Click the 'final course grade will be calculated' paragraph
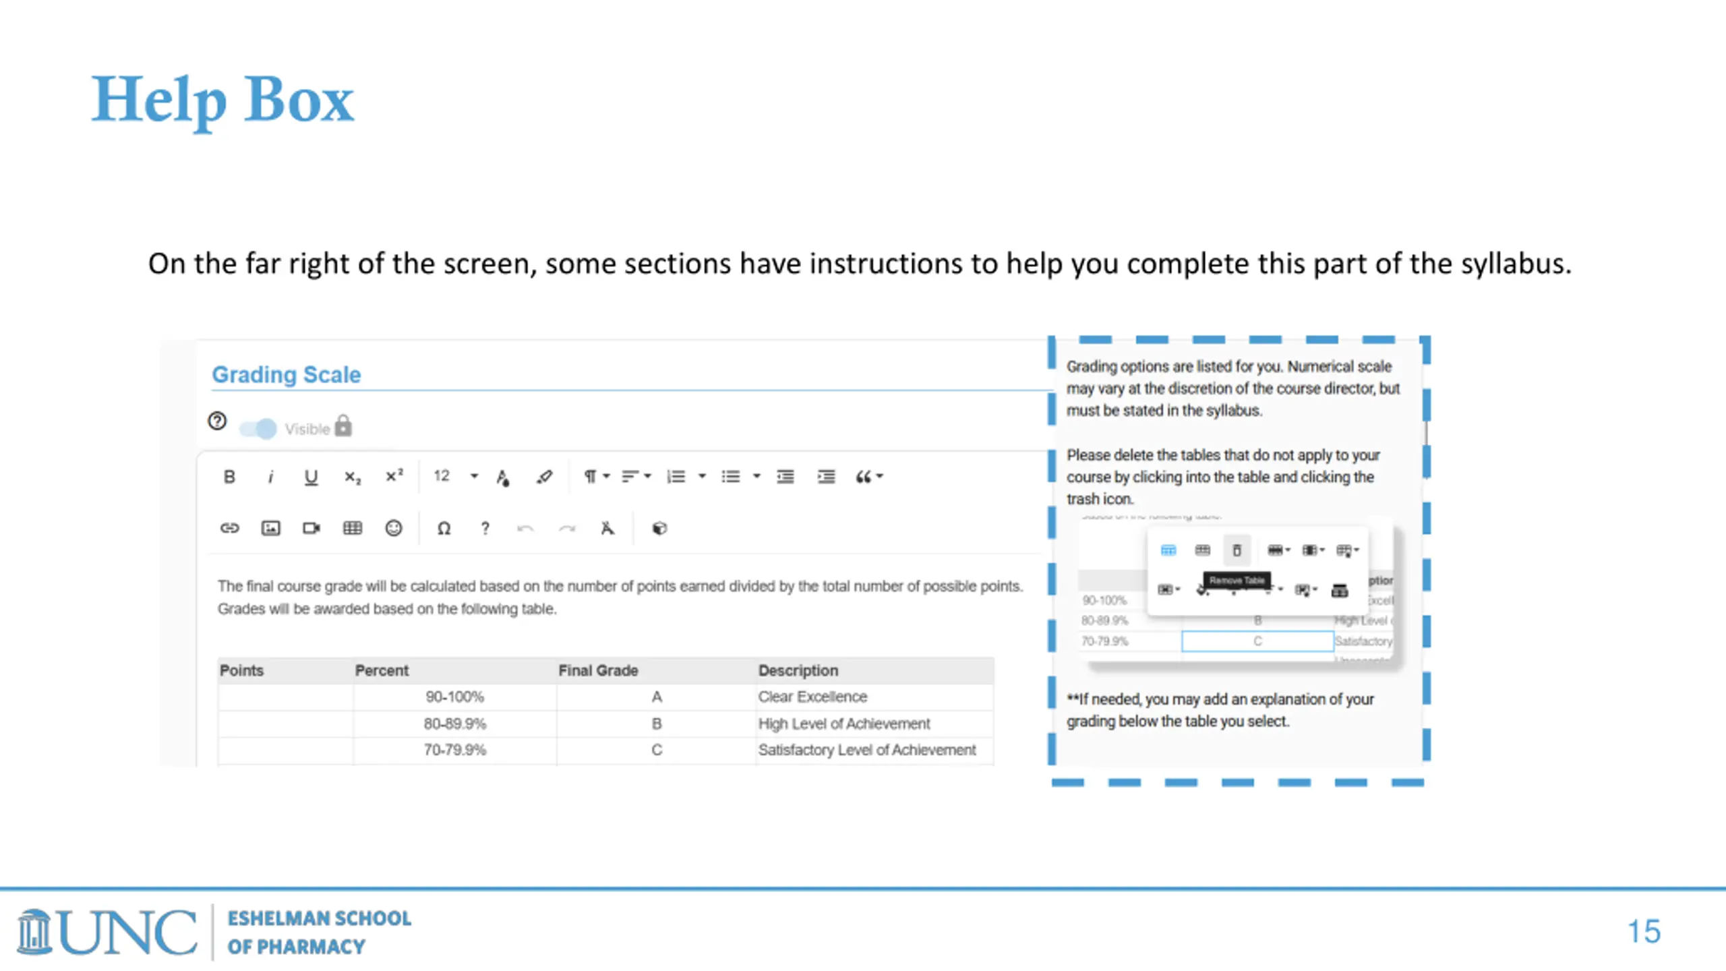 click(620, 597)
